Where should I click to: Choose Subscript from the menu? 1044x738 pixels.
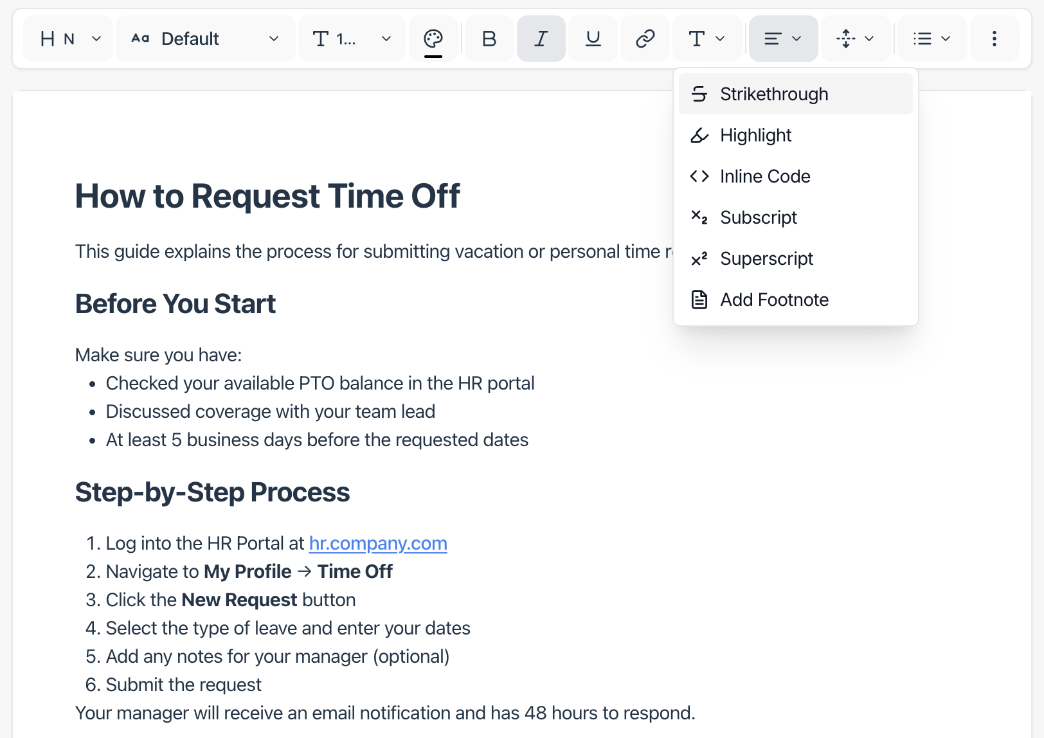759,217
